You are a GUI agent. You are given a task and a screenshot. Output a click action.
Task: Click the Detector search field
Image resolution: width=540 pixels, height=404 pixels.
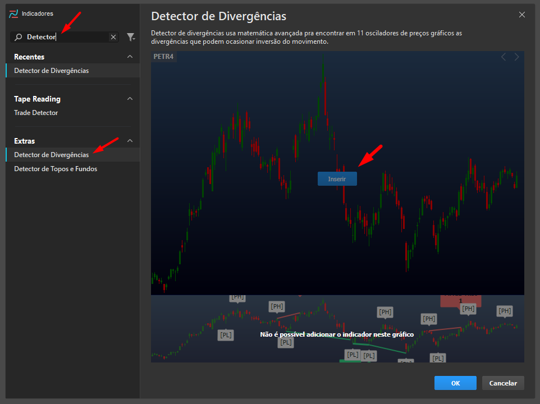[x=65, y=37]
